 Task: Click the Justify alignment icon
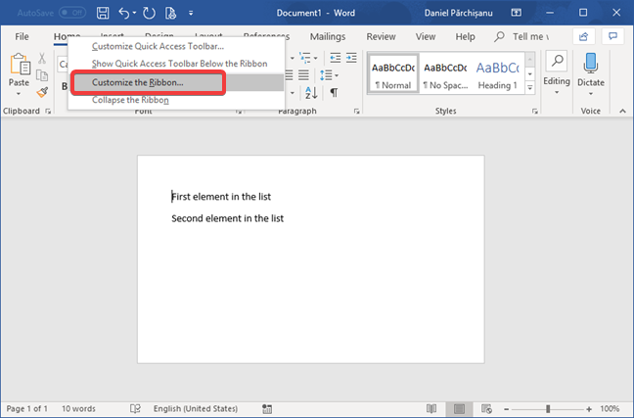point(303,75)
